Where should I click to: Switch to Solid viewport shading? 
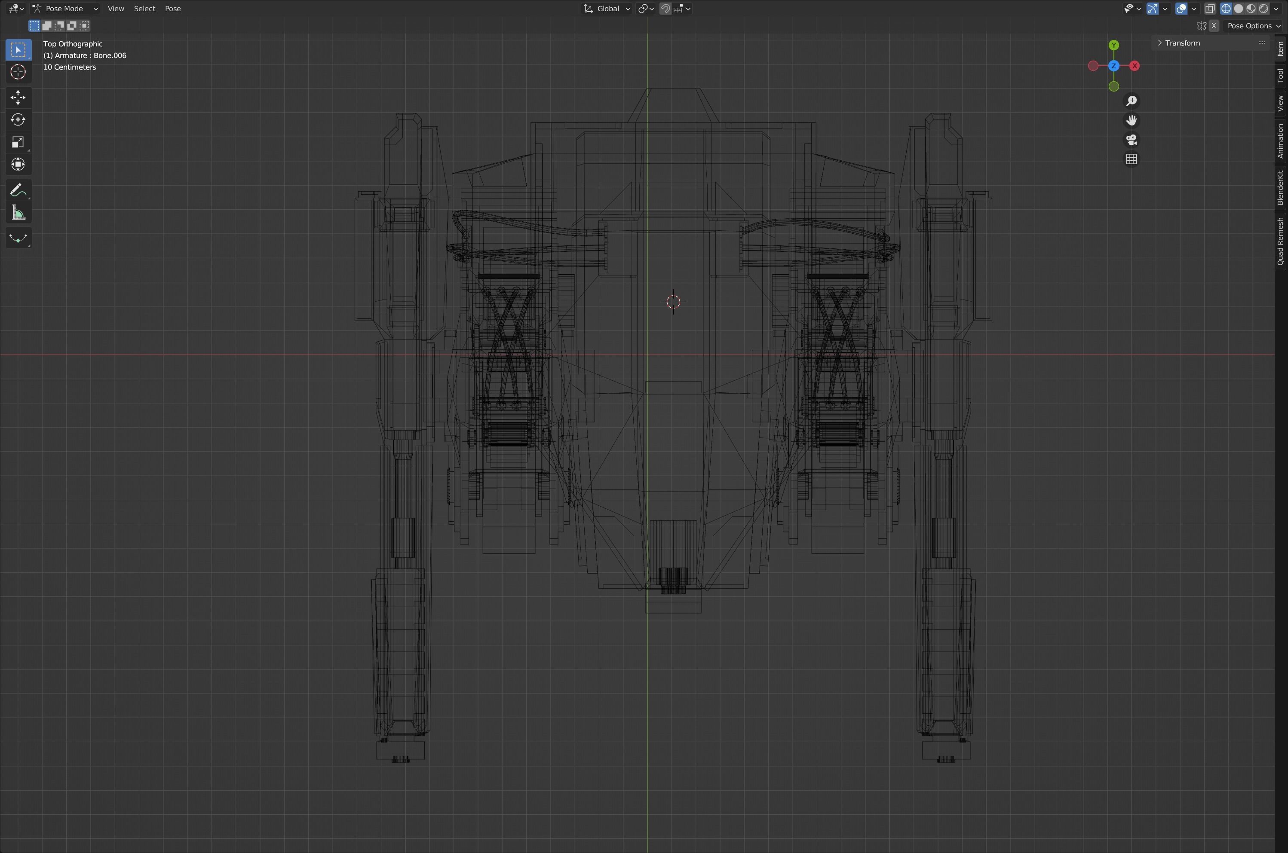[1239, 9]
